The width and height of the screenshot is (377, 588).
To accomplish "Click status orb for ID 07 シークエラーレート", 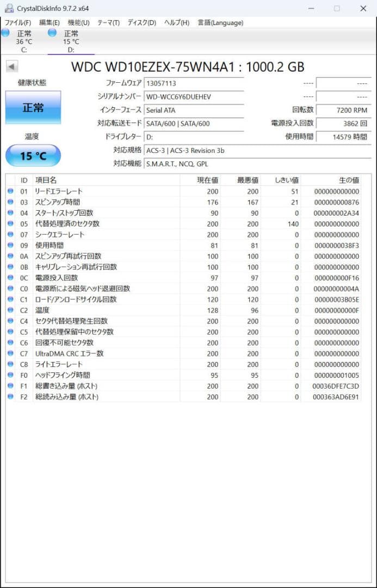I will click(x=10, y=235).
